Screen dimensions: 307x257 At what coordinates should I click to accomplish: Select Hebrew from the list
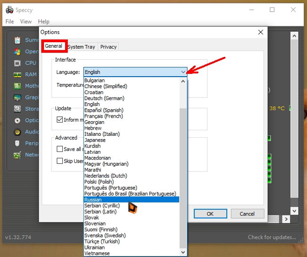131,128
